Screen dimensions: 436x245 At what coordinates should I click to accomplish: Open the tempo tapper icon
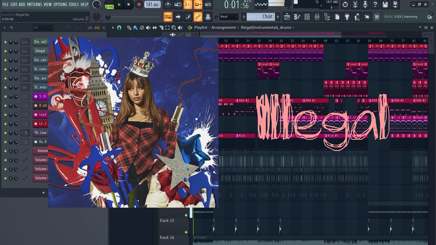click(x=357, y=16)
